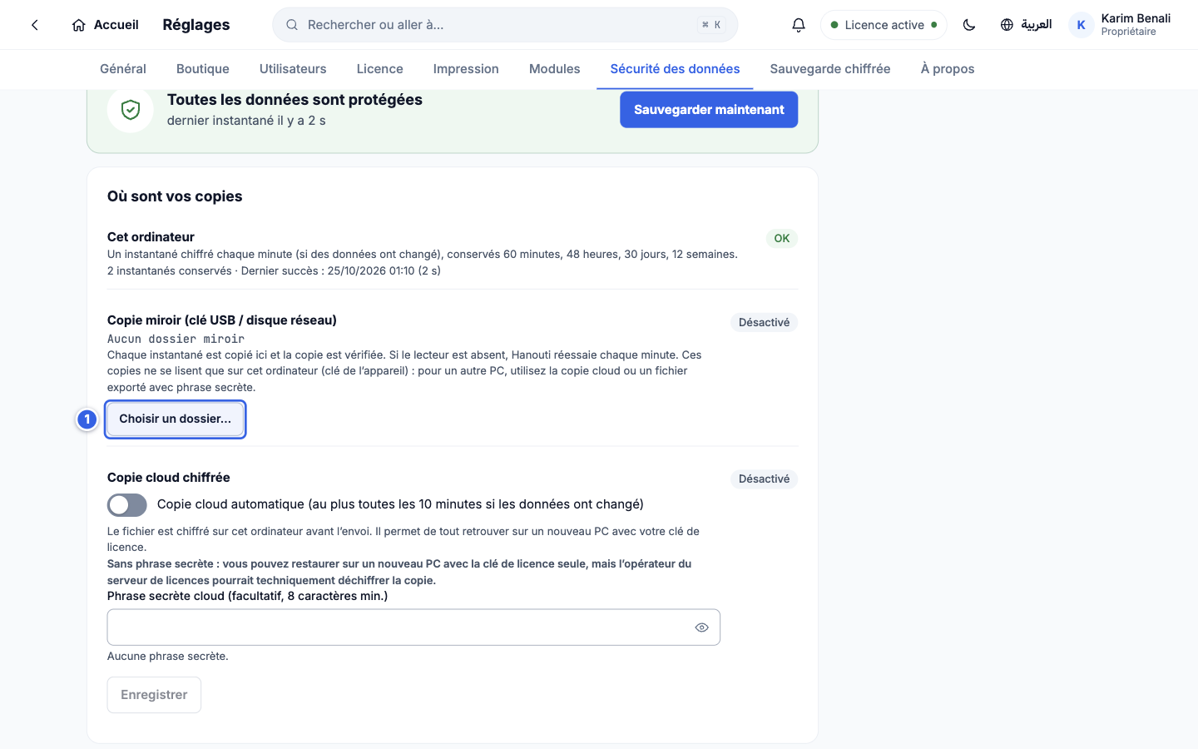Screen dimensions: 1198x749
Task: Click the globe icon beside العربية
Action: pyautogui.click(x=1007, y=25)
